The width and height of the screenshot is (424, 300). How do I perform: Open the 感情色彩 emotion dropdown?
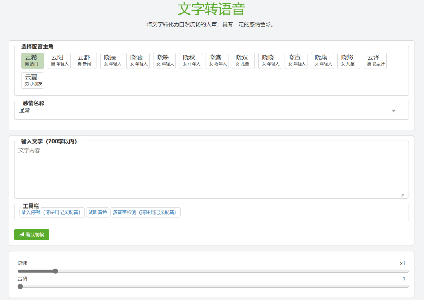204,111
